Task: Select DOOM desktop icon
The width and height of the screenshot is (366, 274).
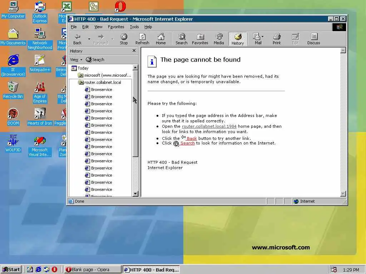Action: click(13, 117)
